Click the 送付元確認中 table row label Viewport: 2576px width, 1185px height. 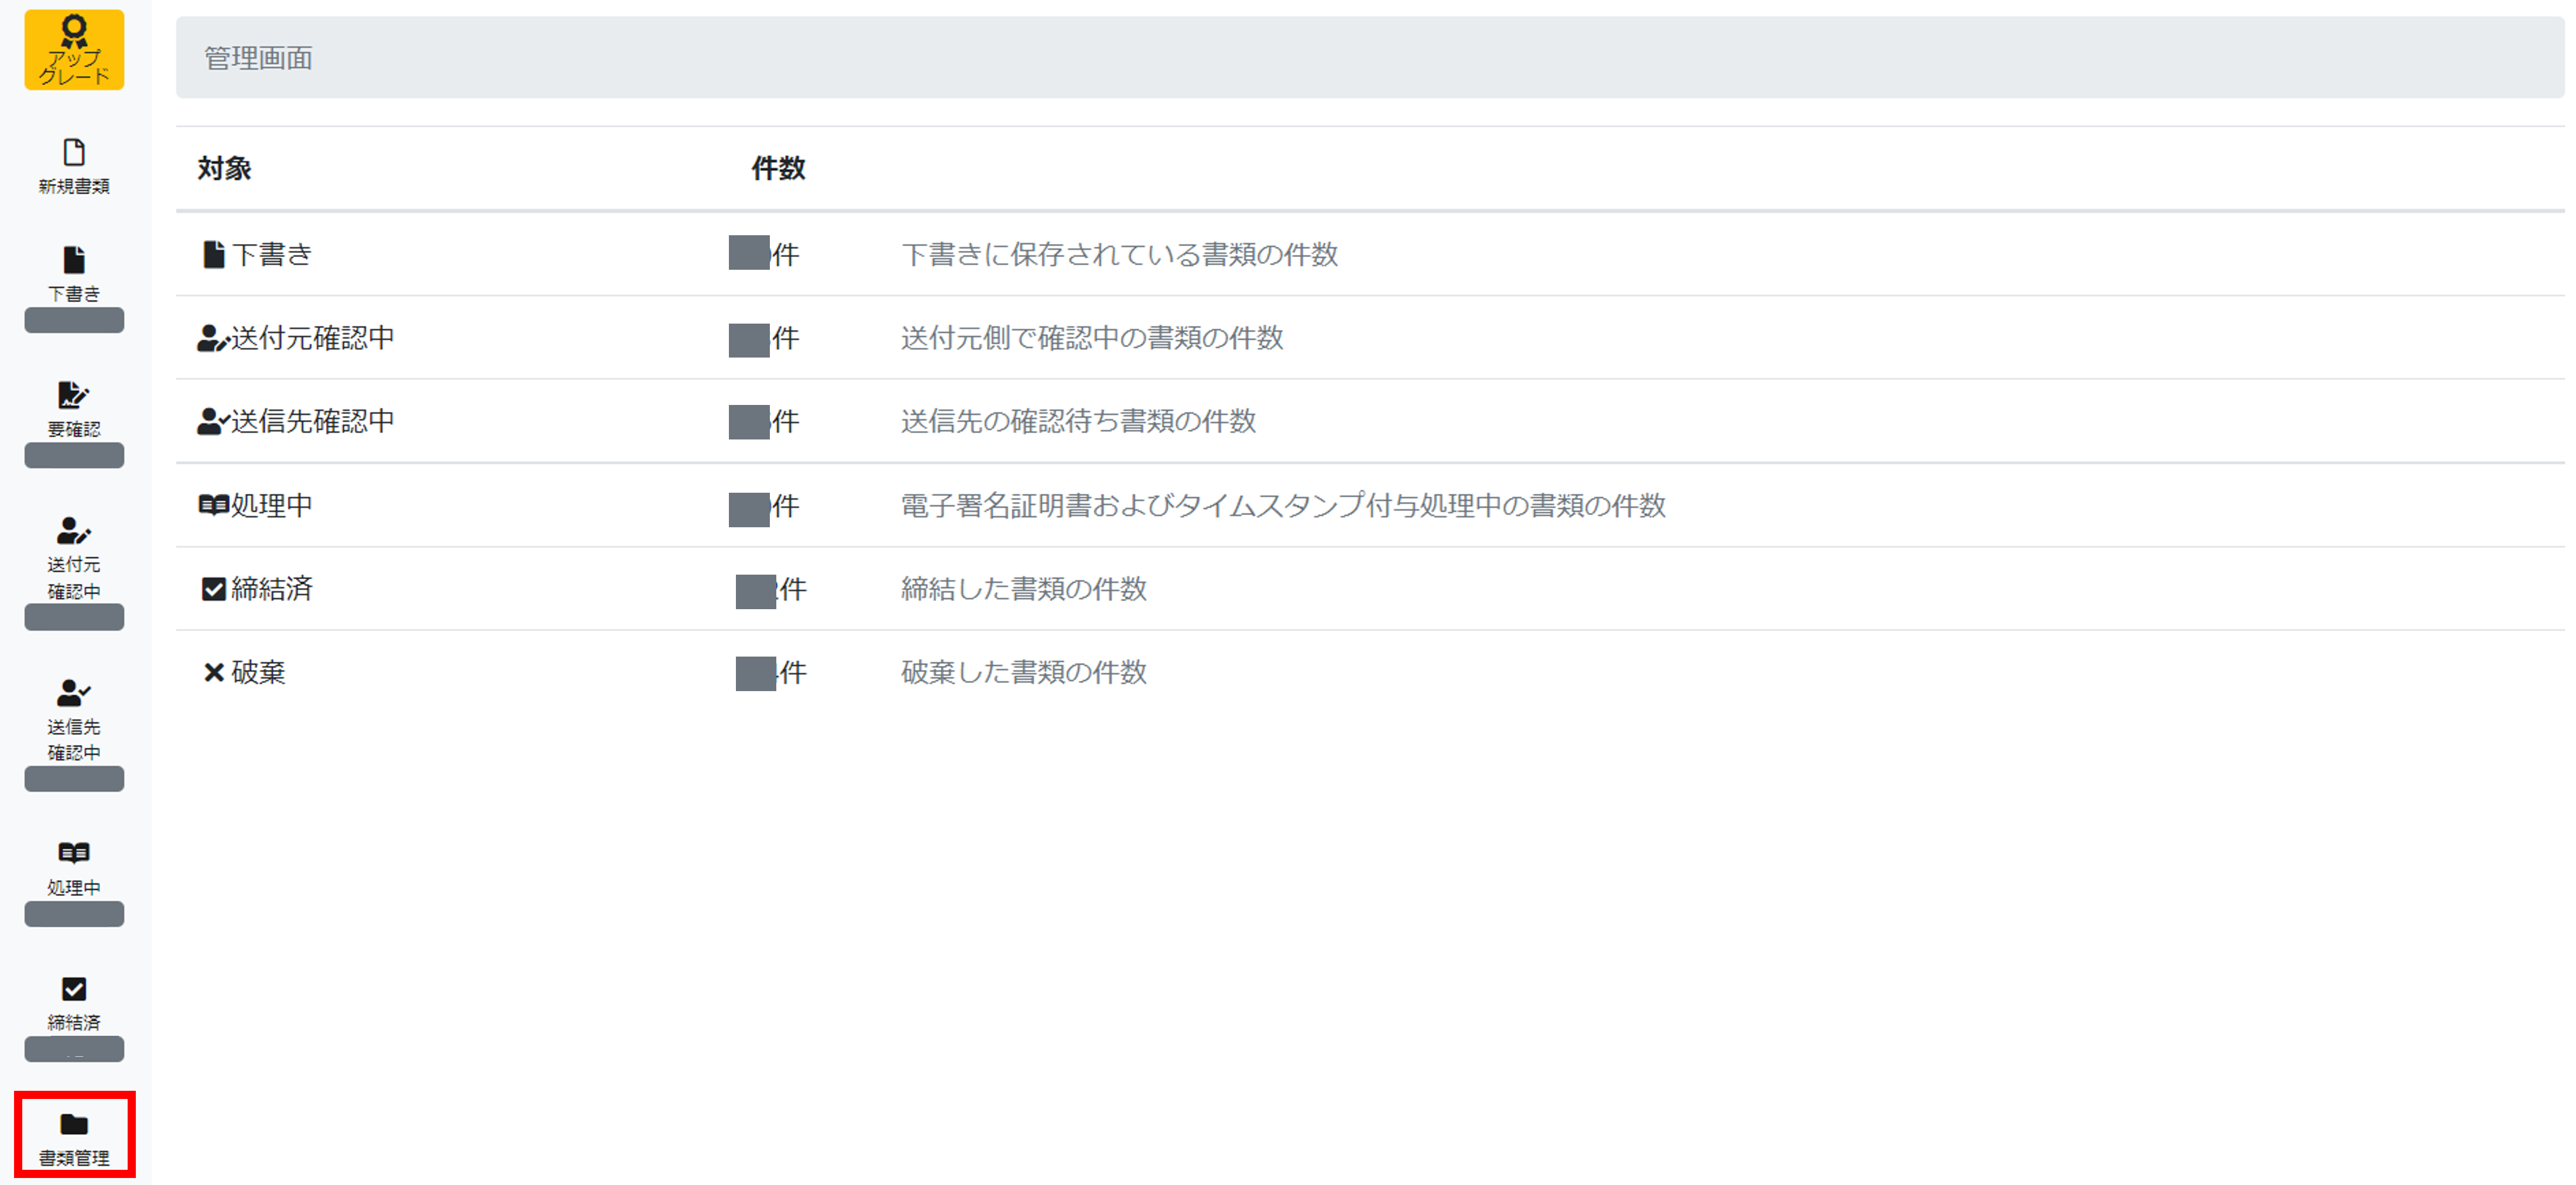coord(312,339)
